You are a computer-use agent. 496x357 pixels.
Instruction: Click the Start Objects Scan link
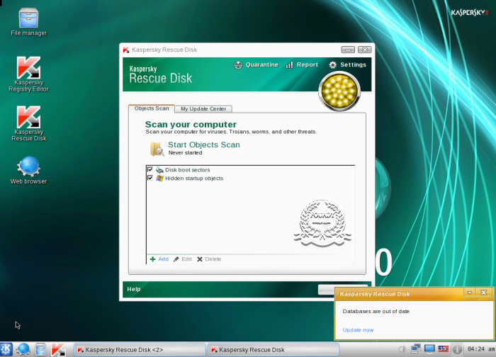pos(204,144)
